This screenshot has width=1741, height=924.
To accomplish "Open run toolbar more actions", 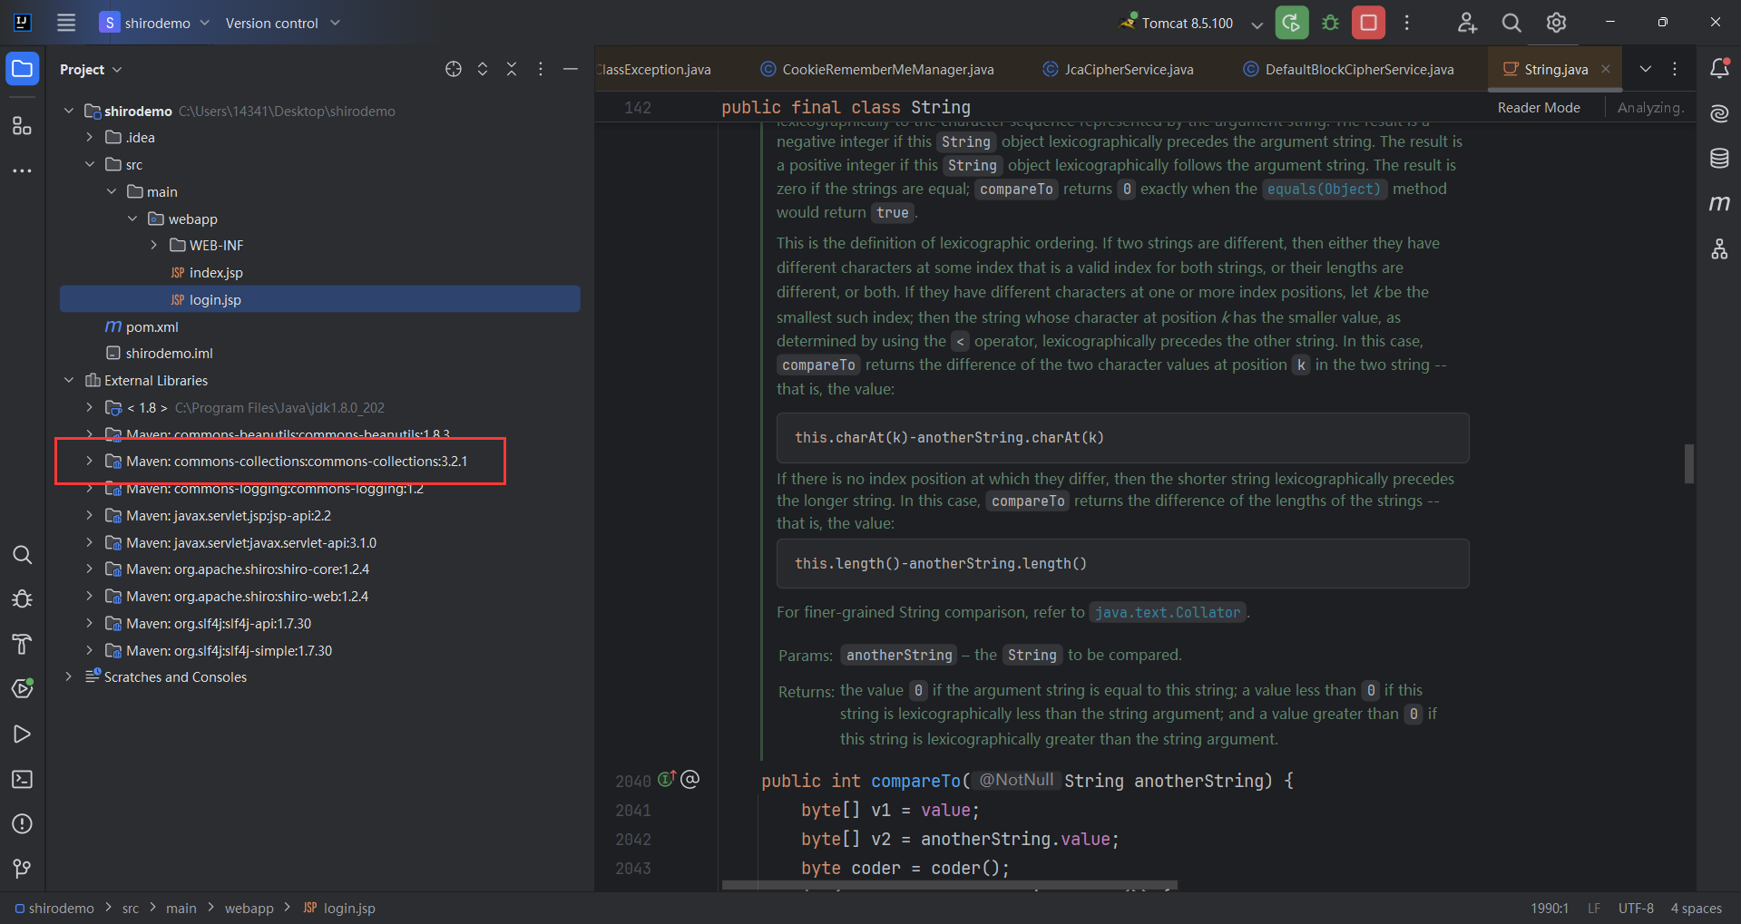I will [1407, 23].
